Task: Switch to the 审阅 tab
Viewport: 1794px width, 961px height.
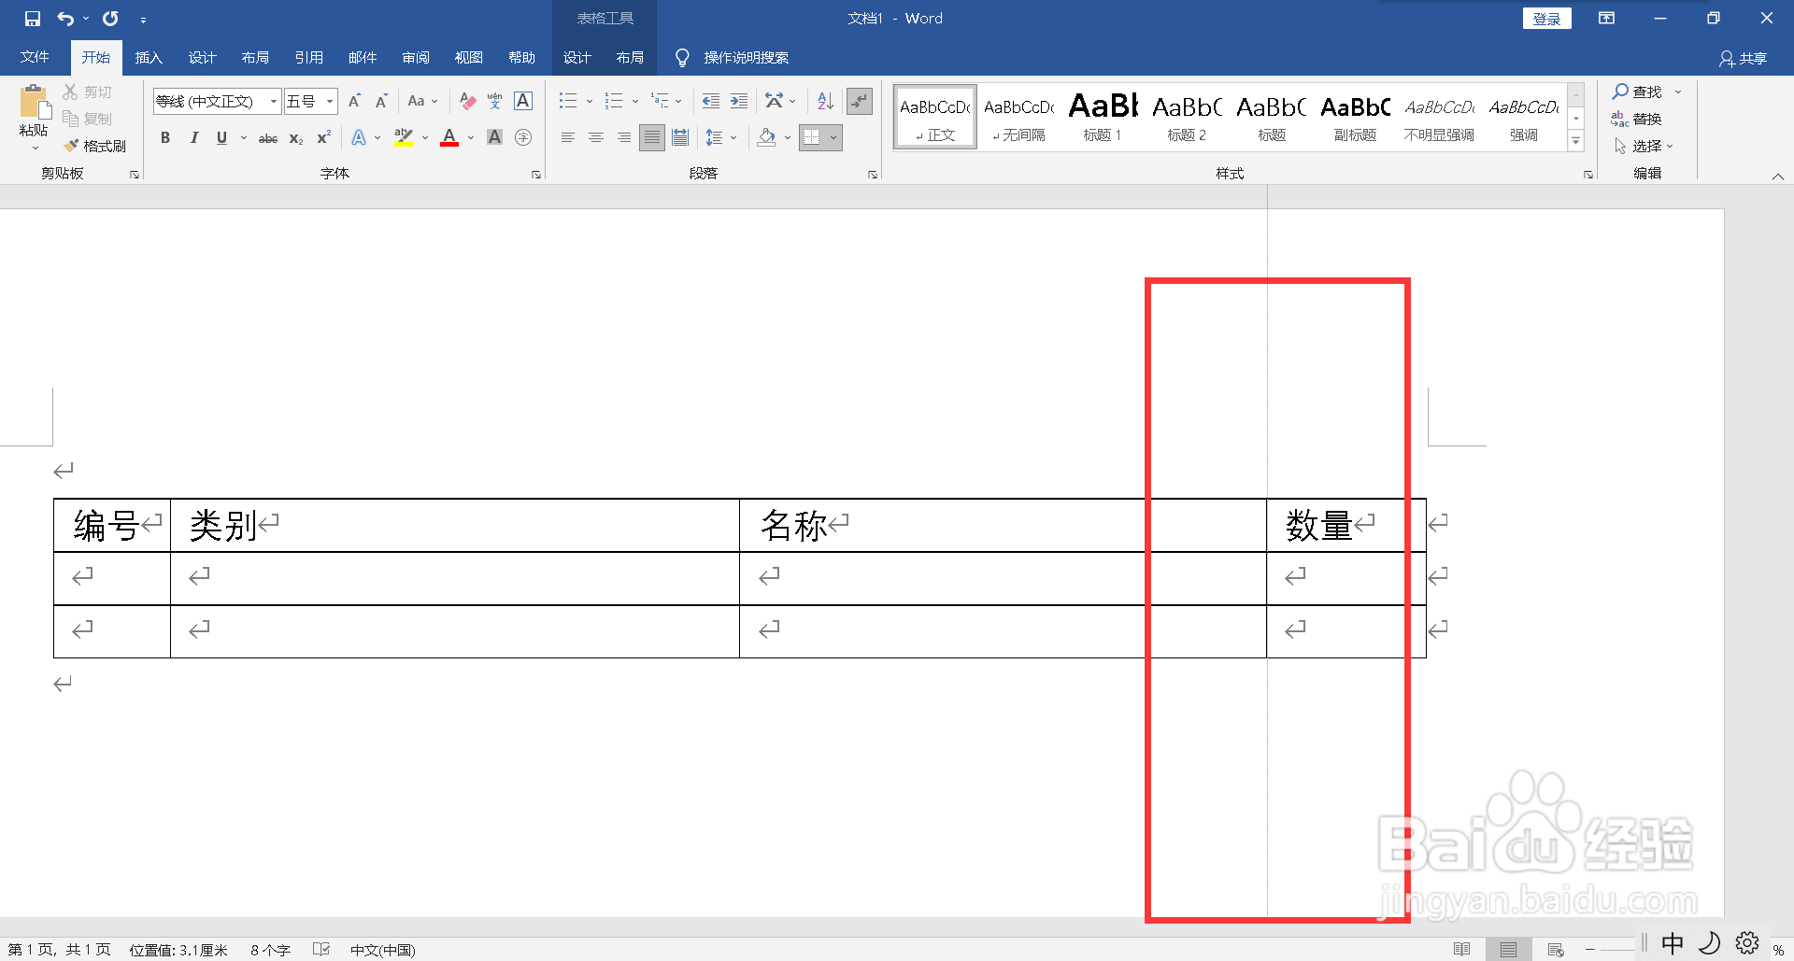Action: click(x=416, y=58)
